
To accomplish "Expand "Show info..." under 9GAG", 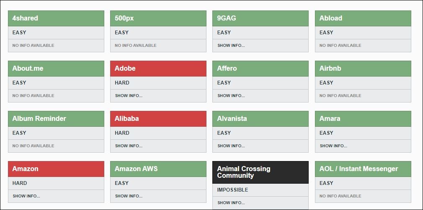I will click(231, 46).
